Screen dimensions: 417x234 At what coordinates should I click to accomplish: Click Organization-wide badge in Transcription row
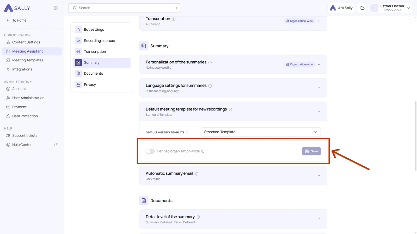point(299,21)
